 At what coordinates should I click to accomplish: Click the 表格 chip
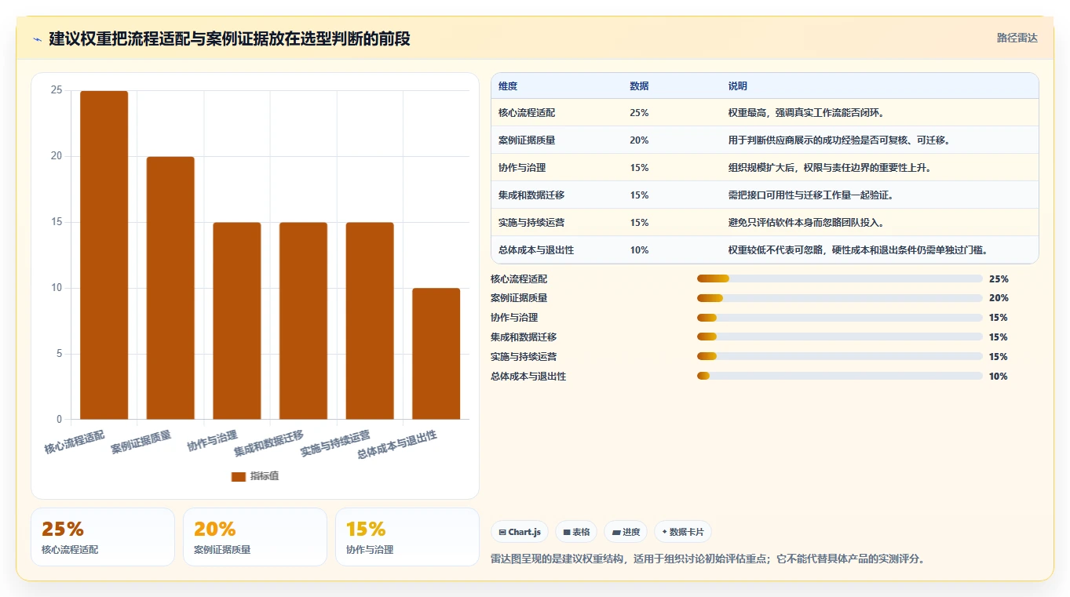(x=576, y=532)
